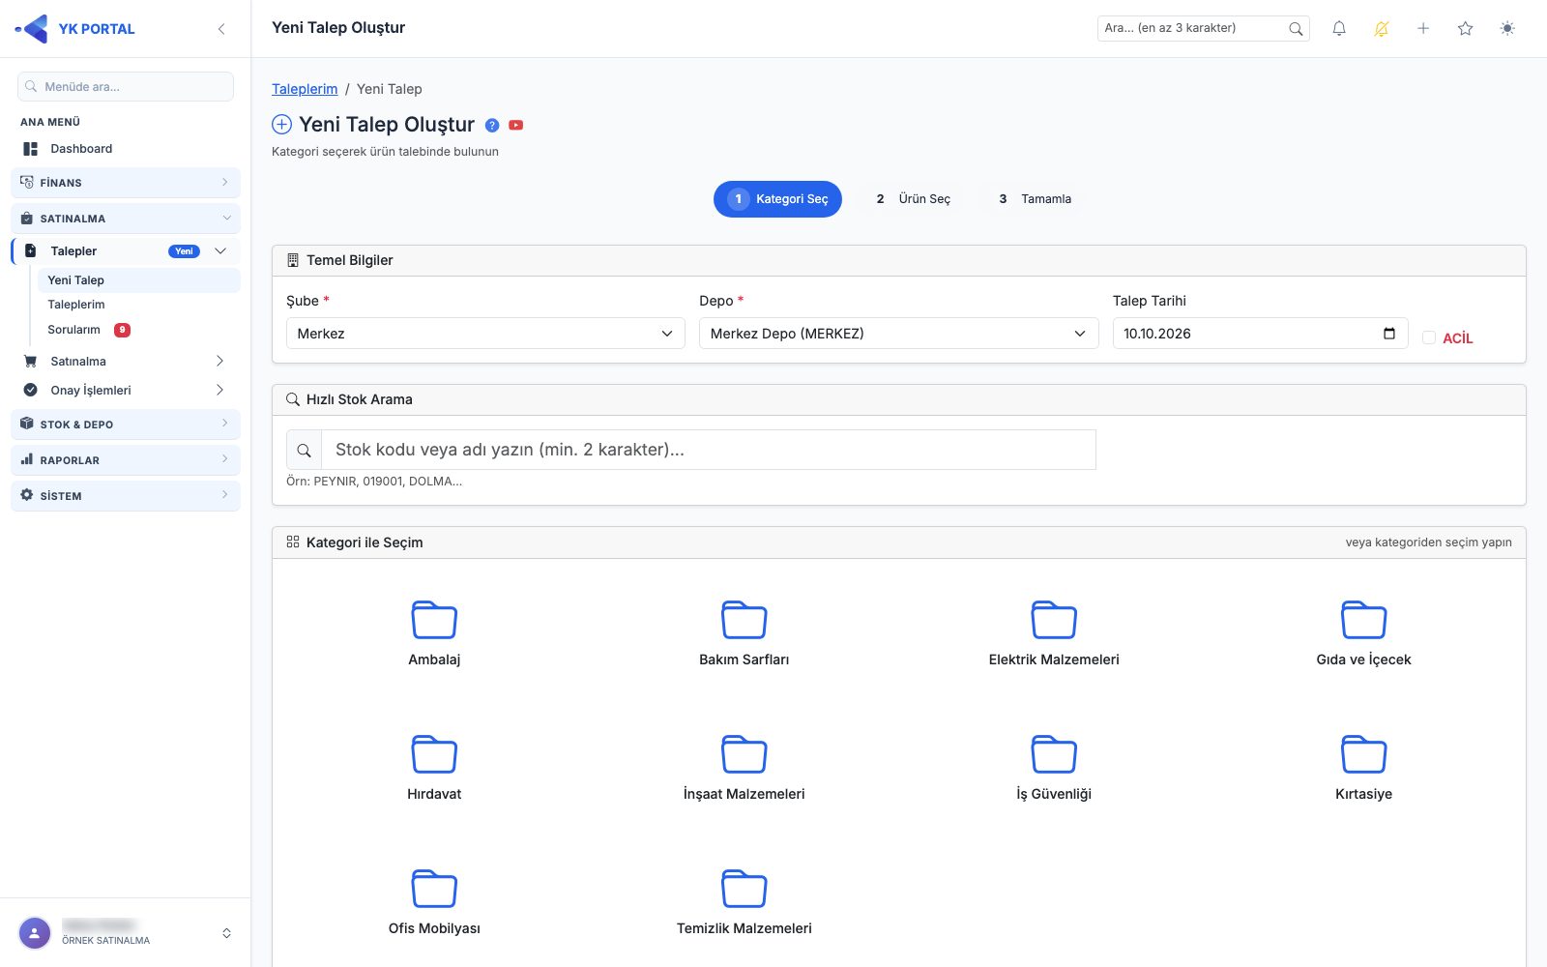Click the plus icon in top bar
Image resolution: width=1547 pixels, height=967 pixels.
point(1423,29)
